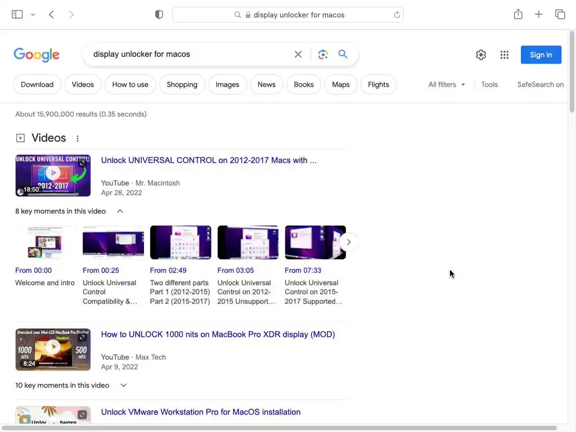Viewport: 576px width, 432px height.
Task: Open the Tools option
Action: tap(489, 84)
